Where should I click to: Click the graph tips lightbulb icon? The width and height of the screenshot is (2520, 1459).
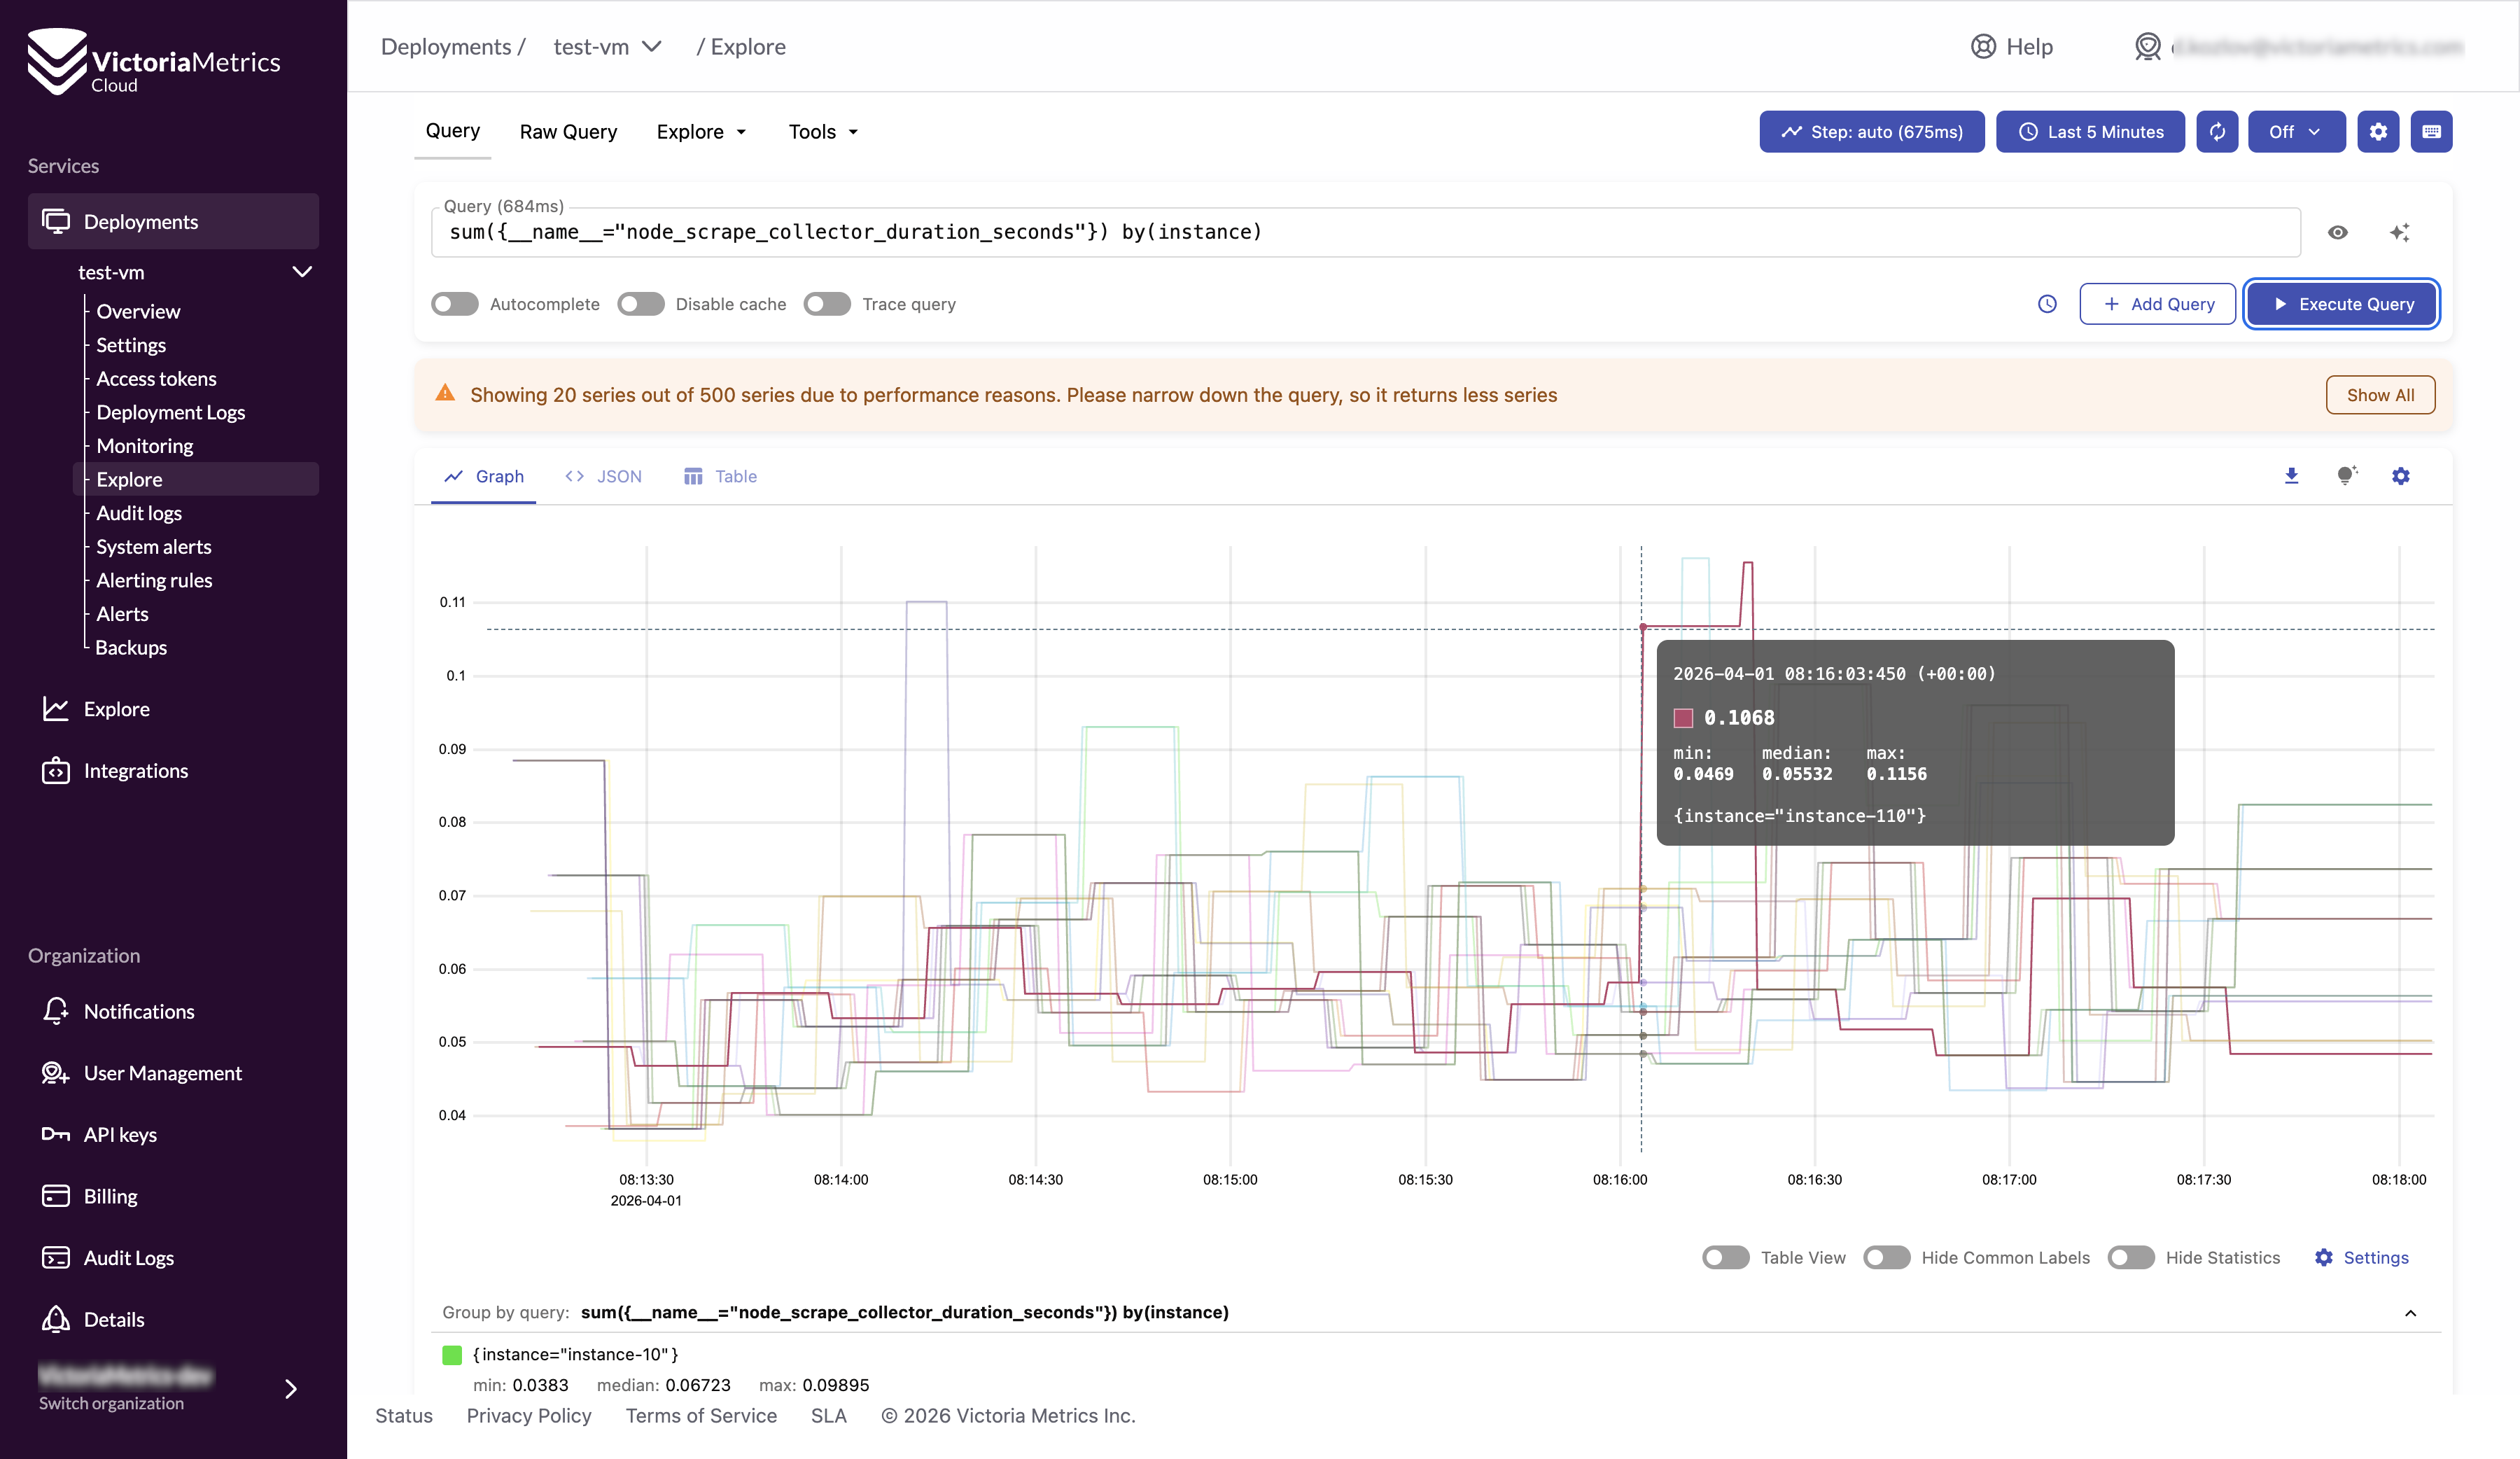pyautogui.click(x=2346, y=476)
